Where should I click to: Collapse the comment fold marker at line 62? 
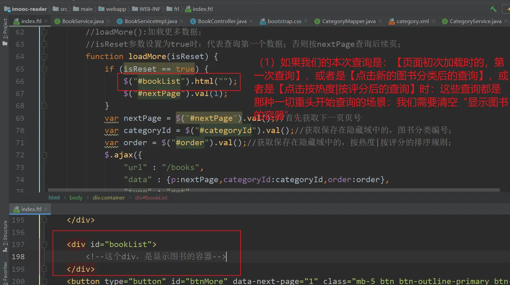(44, 32)
